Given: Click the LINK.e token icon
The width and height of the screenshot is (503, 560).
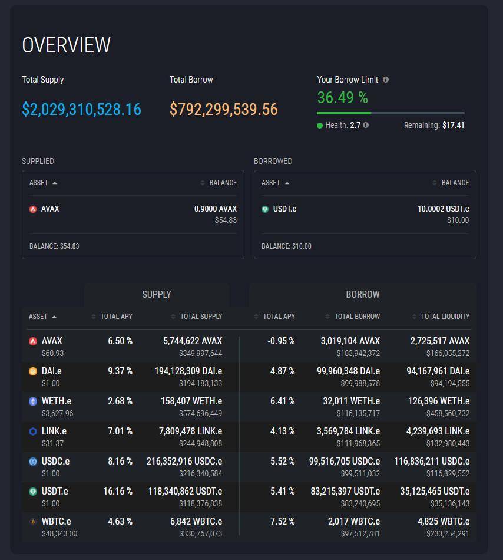Looking at the screenshot, I should click(33, 431).
